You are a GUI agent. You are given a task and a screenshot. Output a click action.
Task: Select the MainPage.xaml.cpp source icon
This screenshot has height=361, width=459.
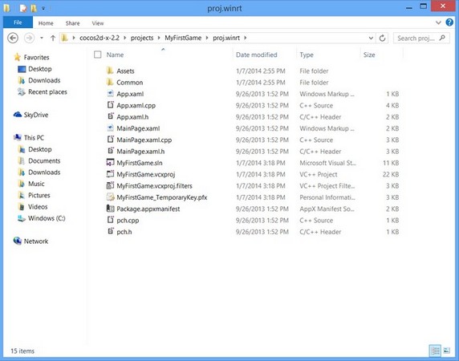click(110, 140)
